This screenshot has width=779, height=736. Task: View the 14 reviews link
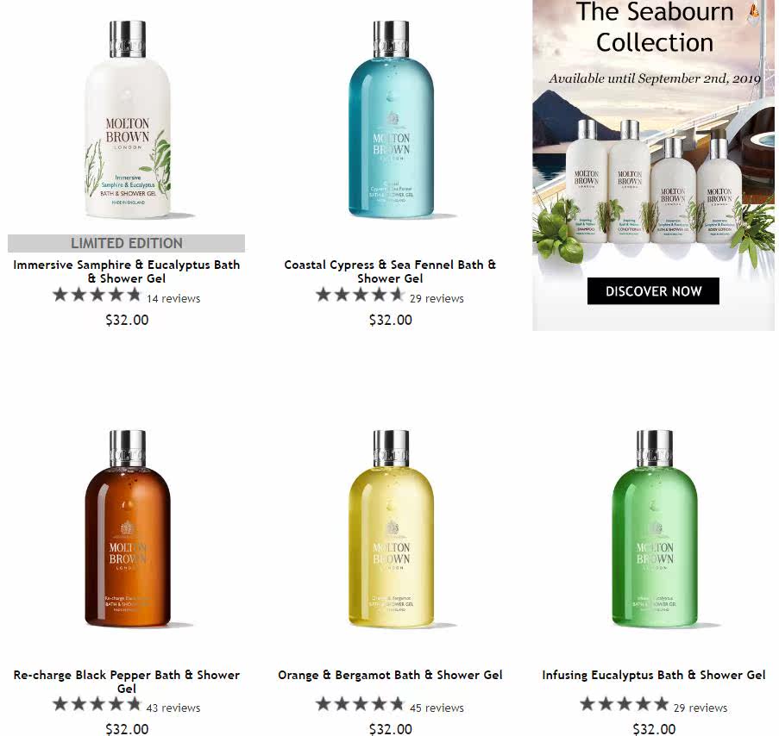tap(173, 299)
